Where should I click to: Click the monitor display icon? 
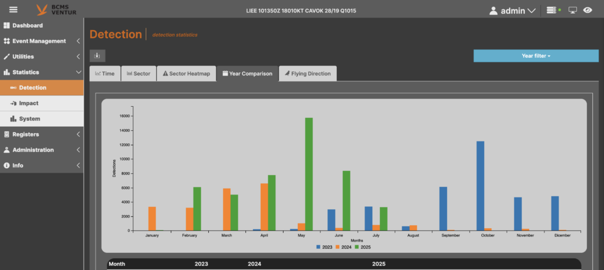pos(573,11)
